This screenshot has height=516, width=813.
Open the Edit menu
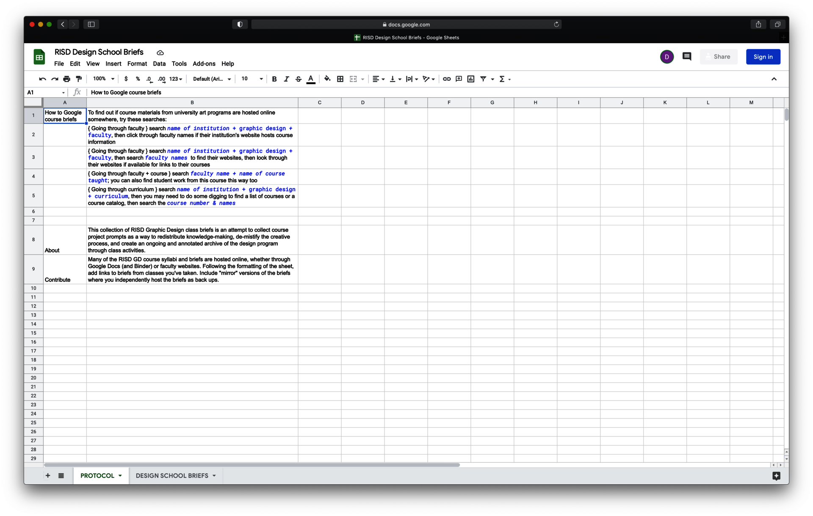[75, 64]
